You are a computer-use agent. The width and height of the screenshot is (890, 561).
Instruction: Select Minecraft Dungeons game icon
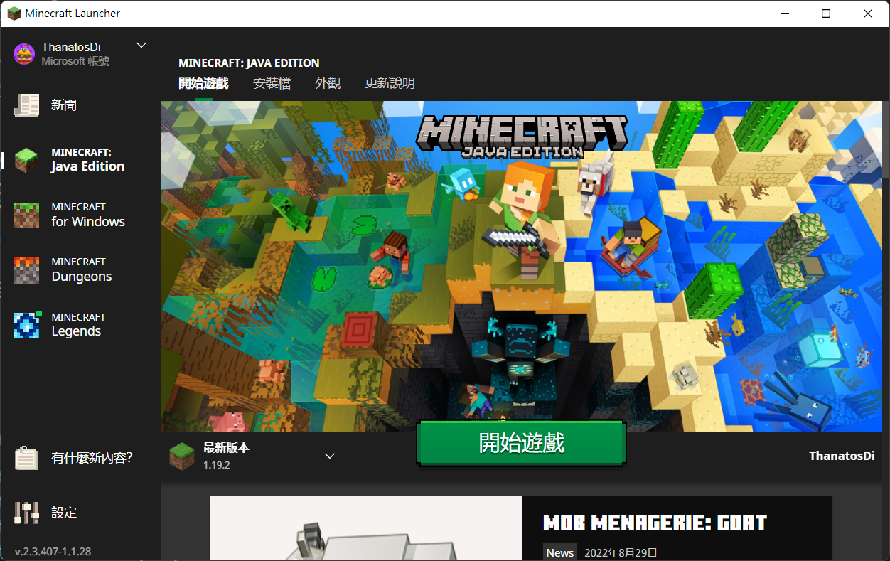pos(26,269)
